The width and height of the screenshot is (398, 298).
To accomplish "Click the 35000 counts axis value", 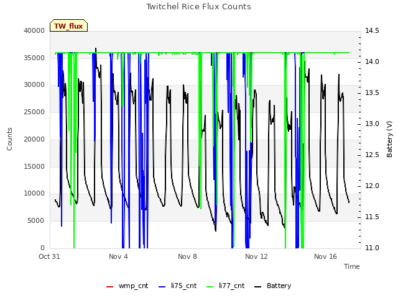I will (x=34, y=58).
